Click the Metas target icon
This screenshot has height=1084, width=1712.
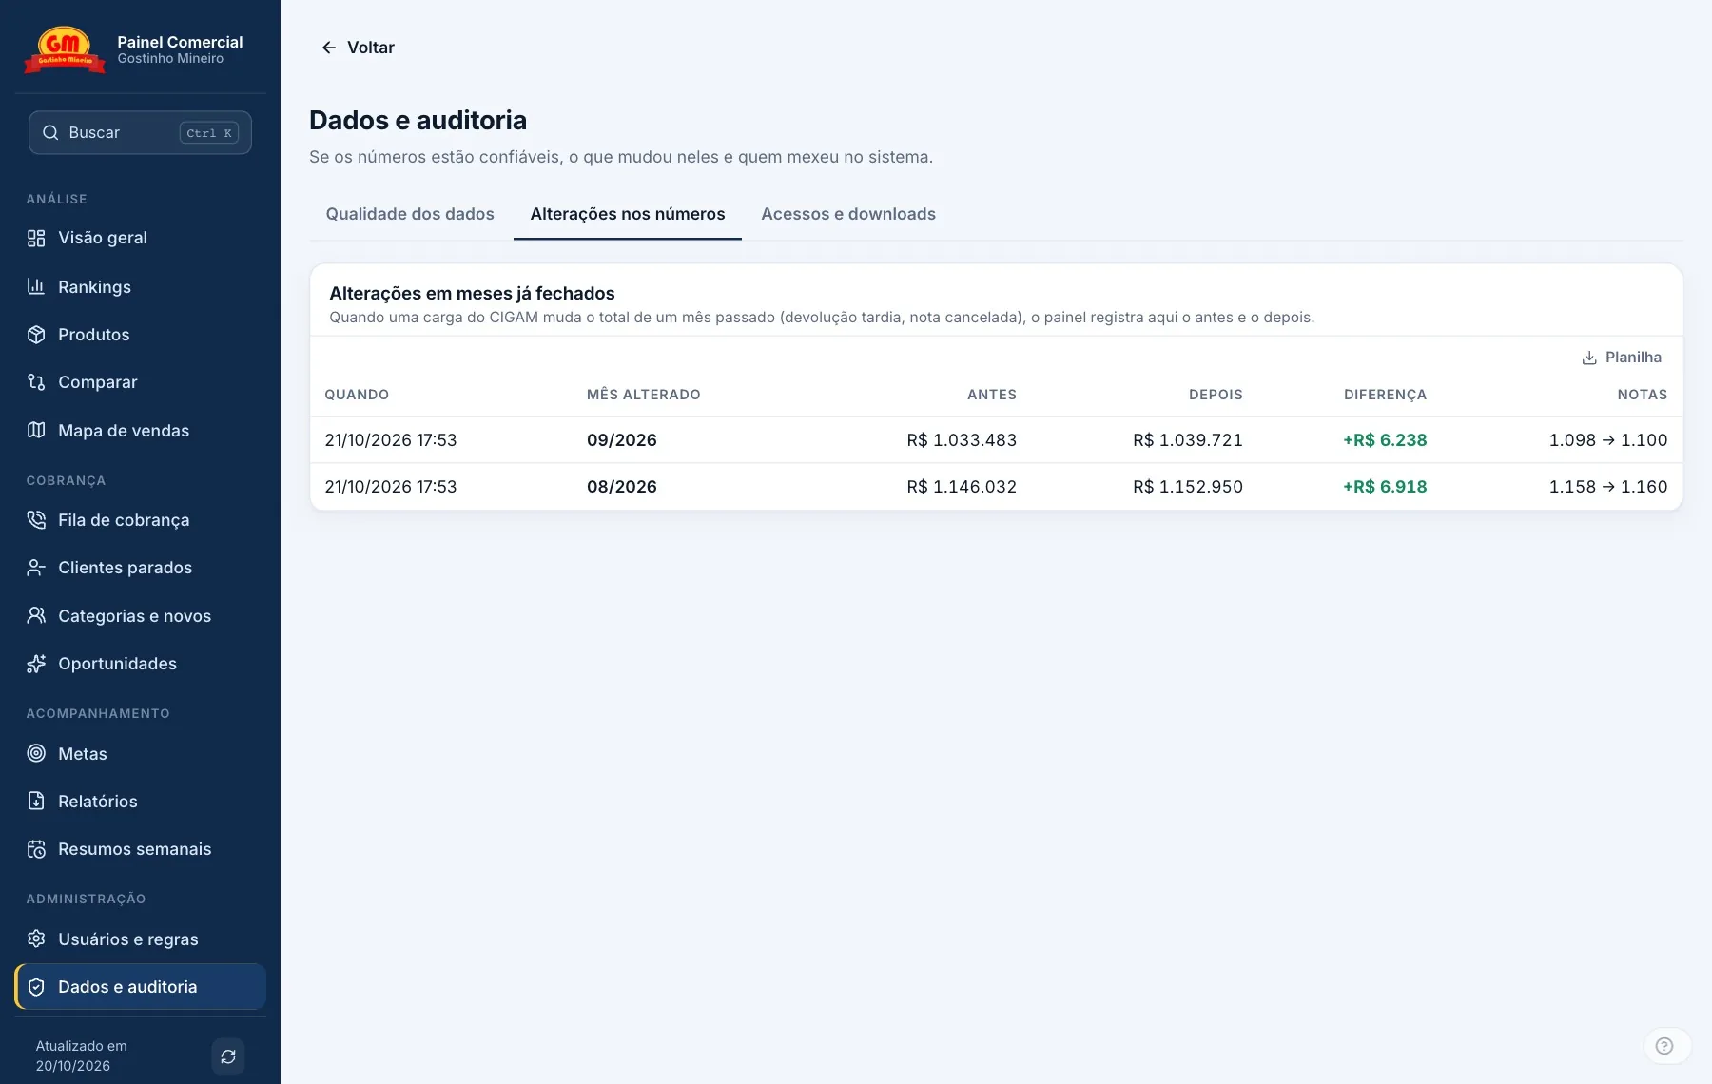coord(36,753)
